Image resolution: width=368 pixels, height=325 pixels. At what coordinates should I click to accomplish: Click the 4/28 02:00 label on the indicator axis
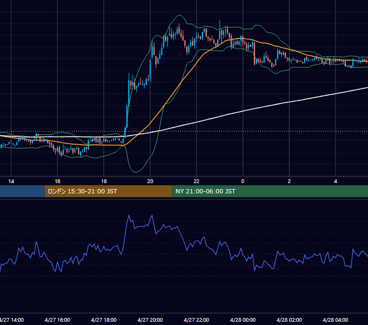tap(289, 320)
